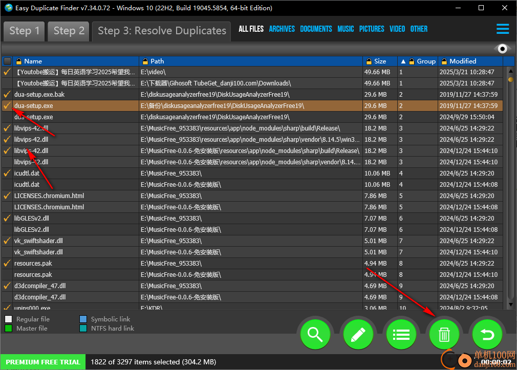Sort by the Group column sort arrow
The image size is (517, 370).
coord(403,61)
